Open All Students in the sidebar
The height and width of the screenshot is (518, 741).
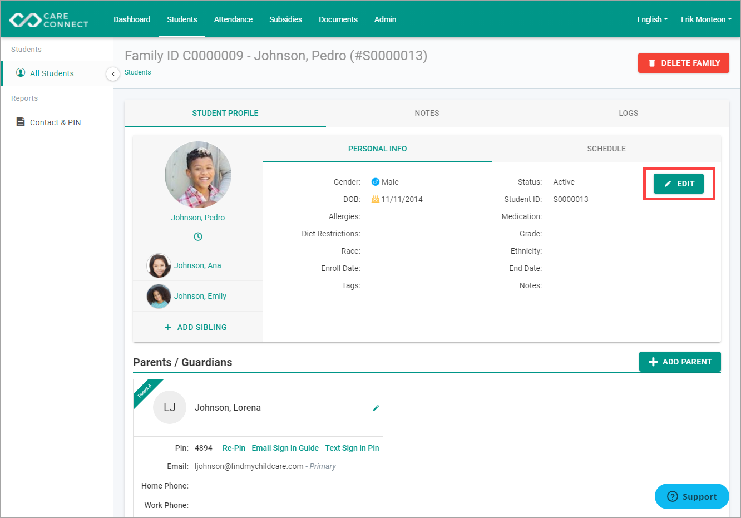[x=52, y=73]
